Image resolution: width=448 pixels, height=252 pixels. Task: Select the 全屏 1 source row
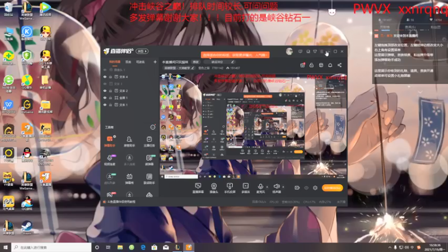tap(129, 97)
